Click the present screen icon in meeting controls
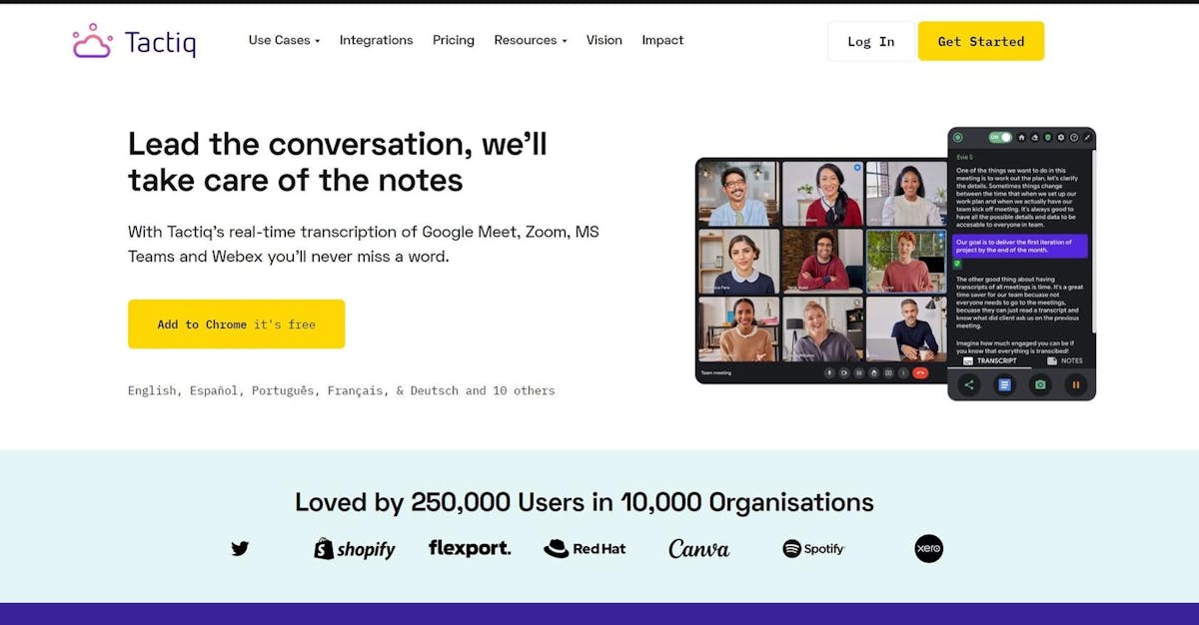This screenshot has width=1199, height=625. [888, 373]
